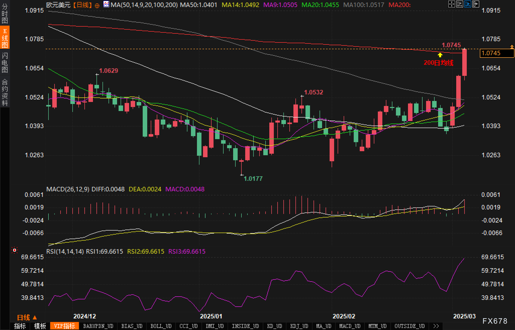Select the K线图 sidebar tab
This screenshot has height=330, width=515.
click(x=5, y=38)
